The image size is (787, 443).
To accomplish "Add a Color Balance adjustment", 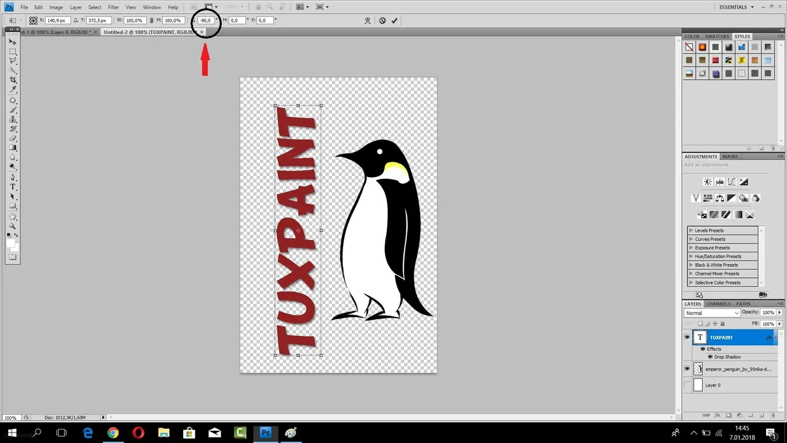I will click(x=719, y=198).
